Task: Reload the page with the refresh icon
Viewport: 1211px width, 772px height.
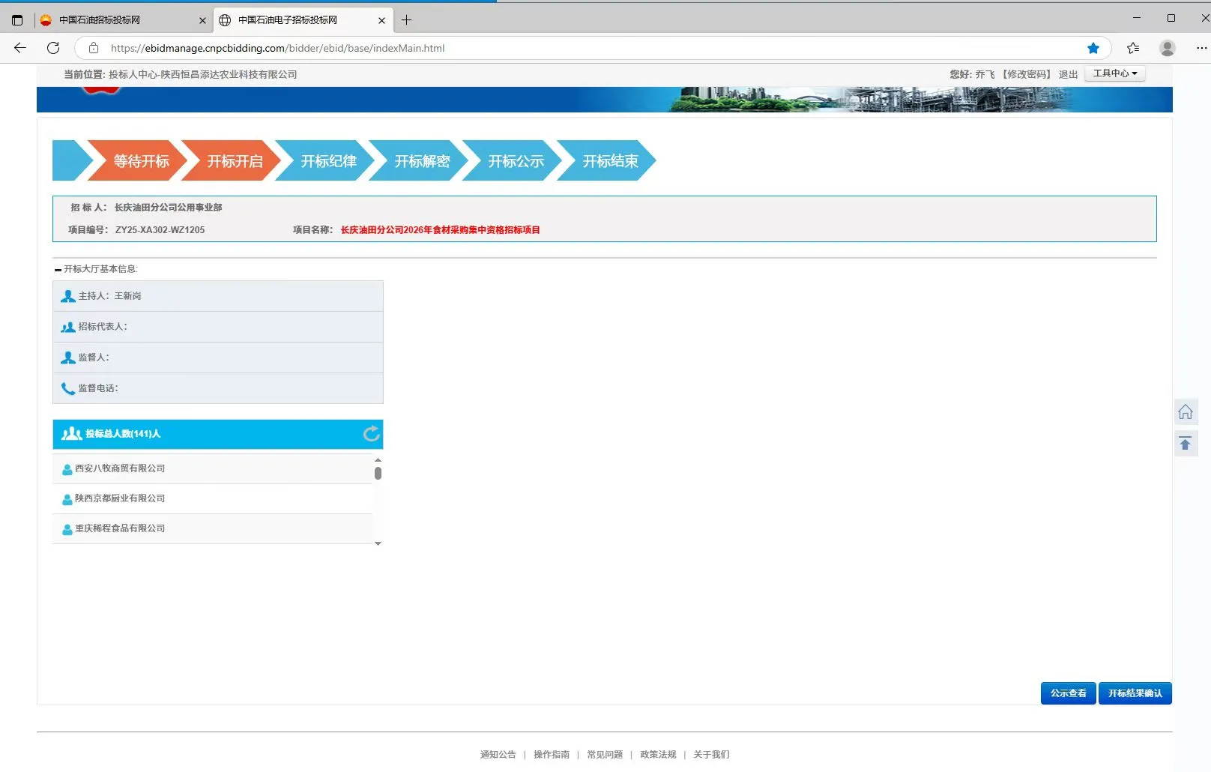Action: [x=53, y=48]
